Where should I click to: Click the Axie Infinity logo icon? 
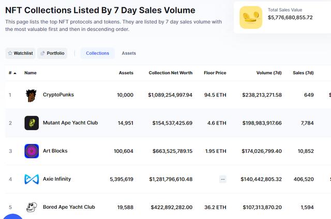(x=32, y=179)
